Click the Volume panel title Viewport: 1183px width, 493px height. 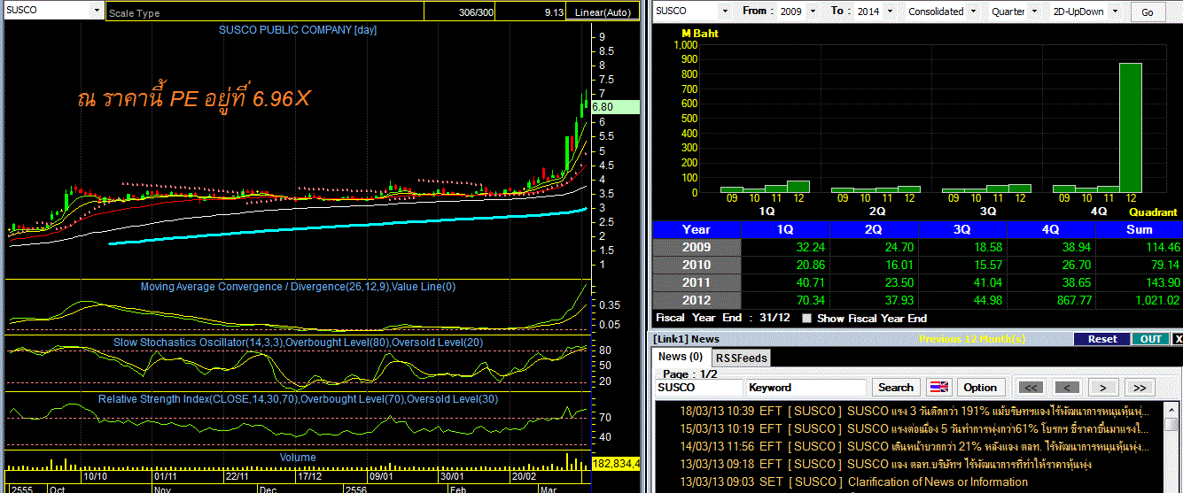point(298,458)
